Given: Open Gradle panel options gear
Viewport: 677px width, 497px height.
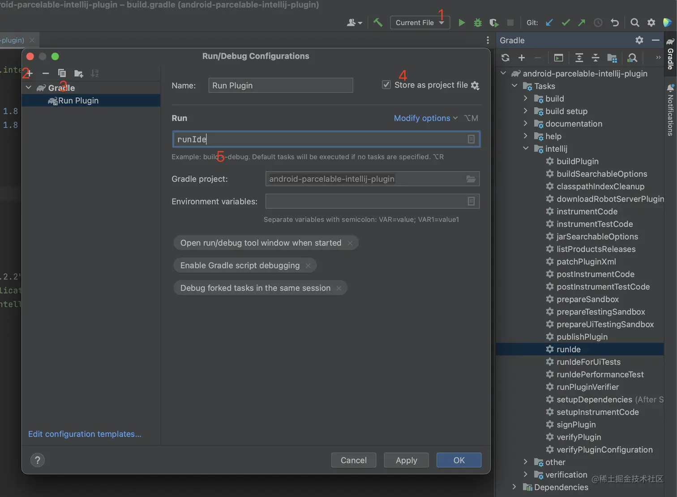Looking at the screenshot, I should [x=639, y=40].
